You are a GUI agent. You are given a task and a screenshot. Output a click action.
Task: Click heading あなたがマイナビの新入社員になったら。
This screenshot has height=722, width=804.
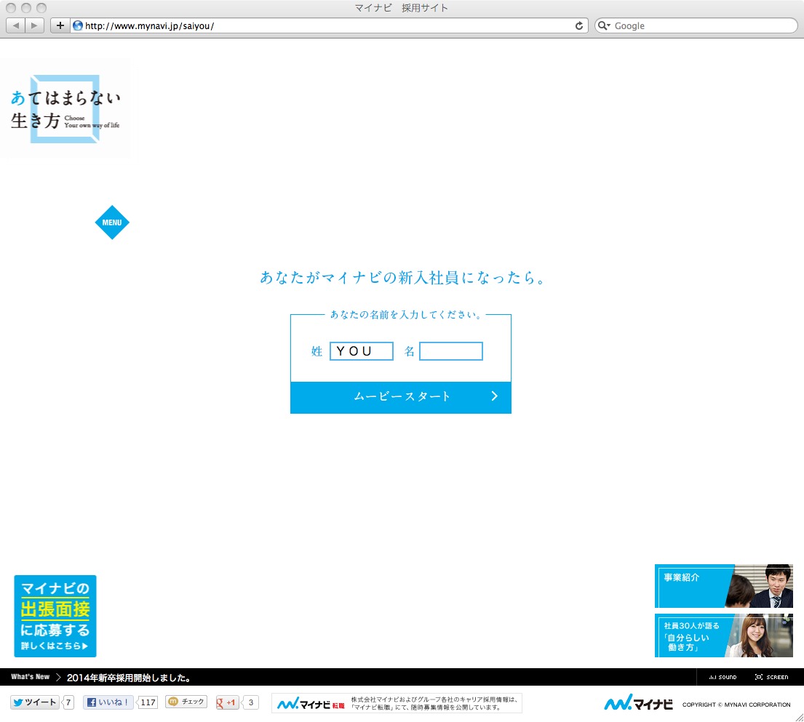click(402, 277)
